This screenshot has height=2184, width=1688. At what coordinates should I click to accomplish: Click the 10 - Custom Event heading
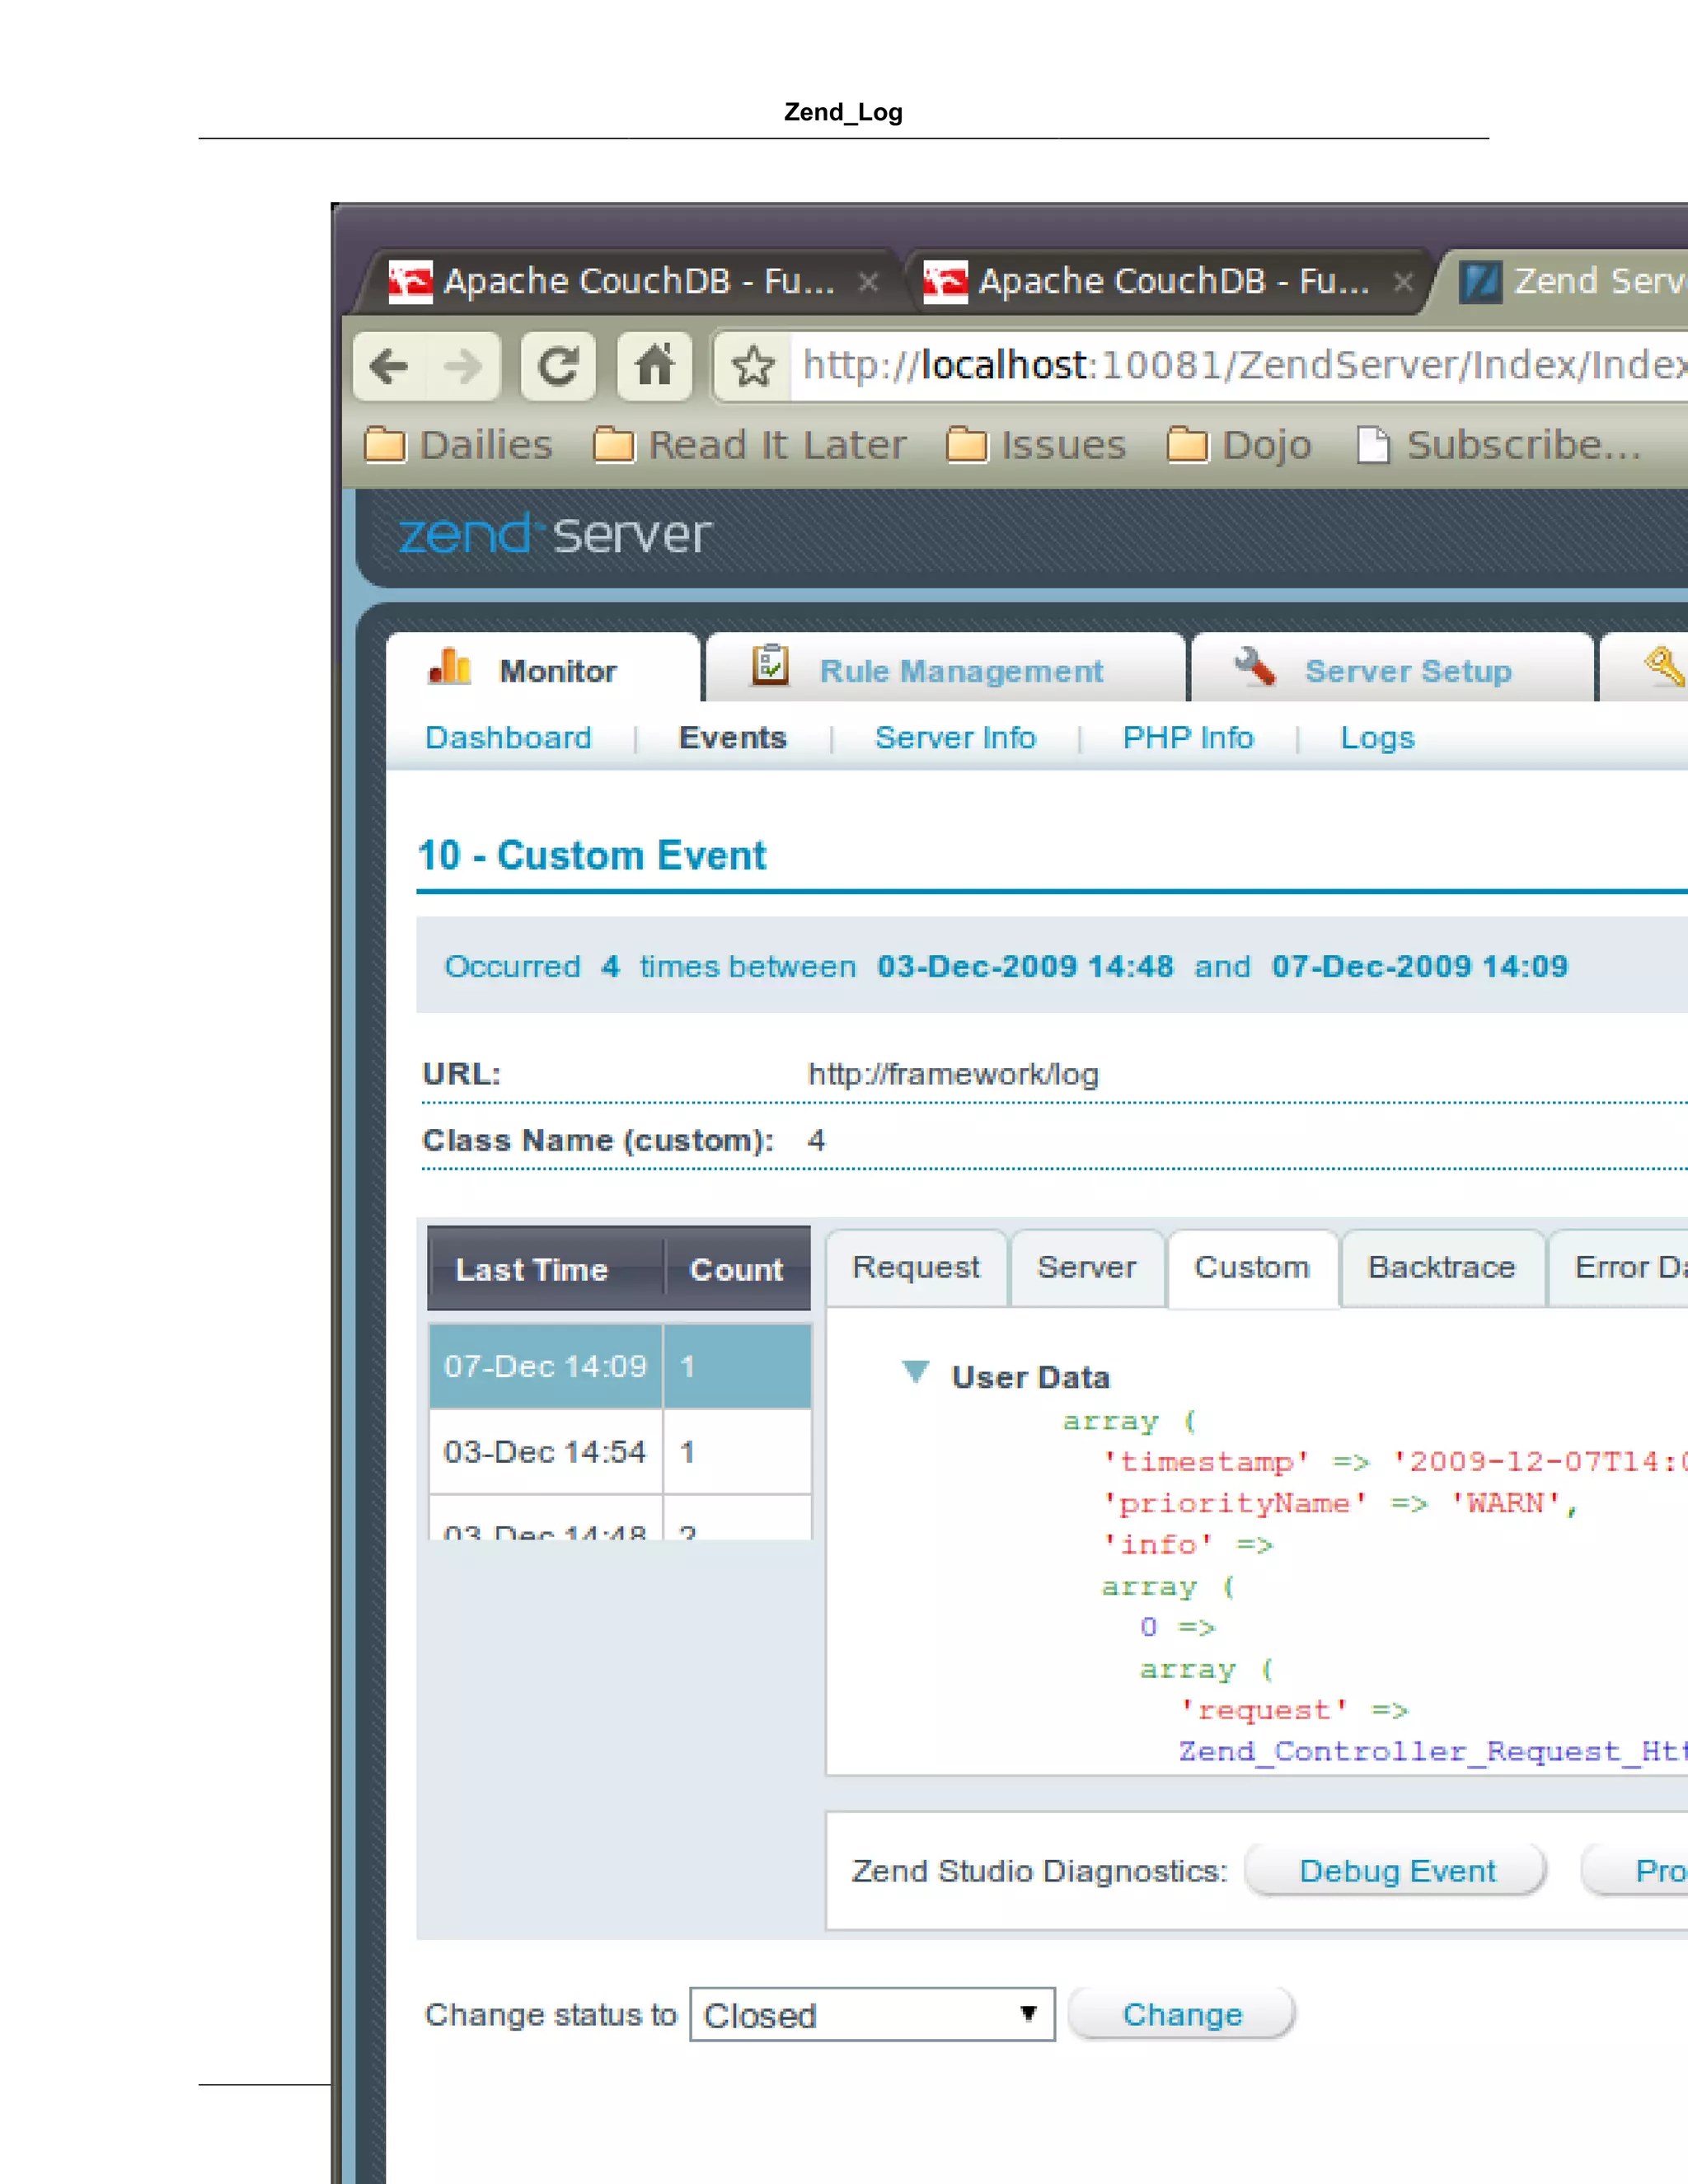[x=592, y=856]
